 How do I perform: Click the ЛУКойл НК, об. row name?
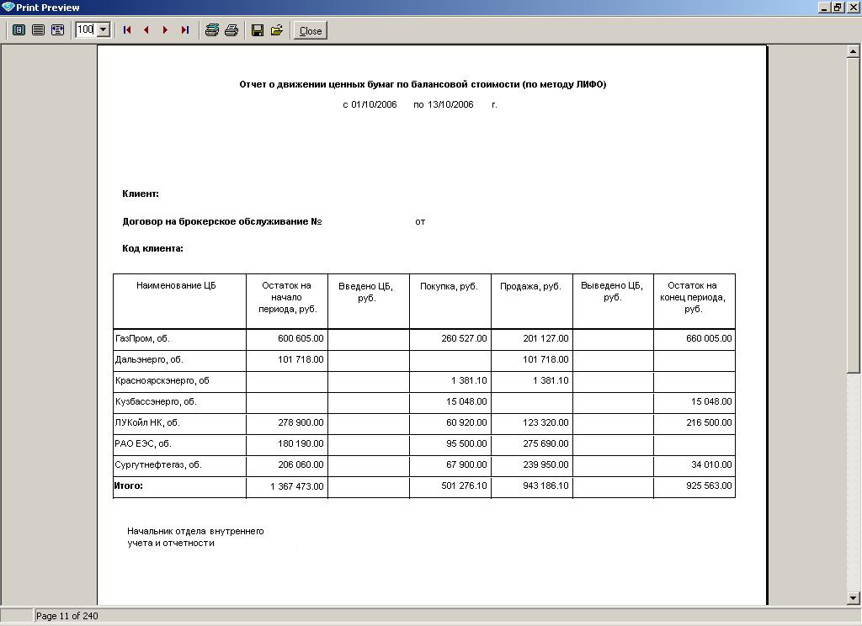coord(147,422)
